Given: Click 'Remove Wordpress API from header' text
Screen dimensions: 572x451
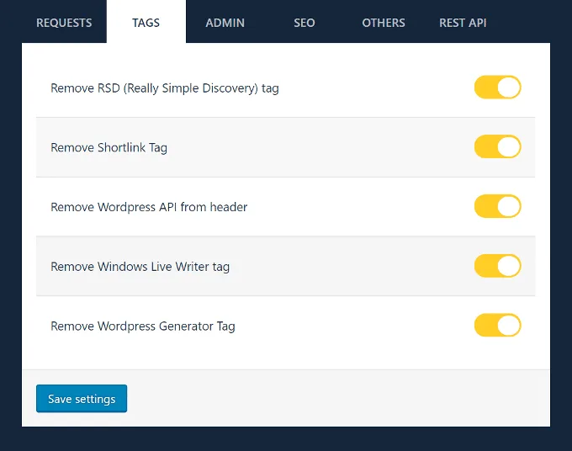Looking at the screenshot, I should 149,207.
